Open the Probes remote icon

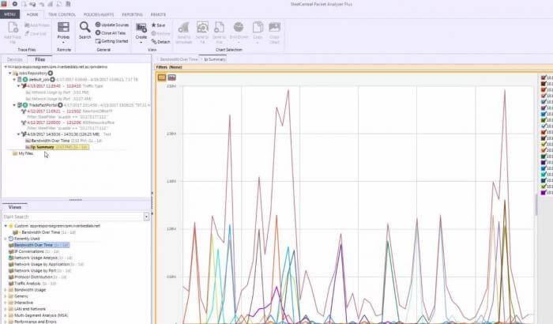(63, 28)
